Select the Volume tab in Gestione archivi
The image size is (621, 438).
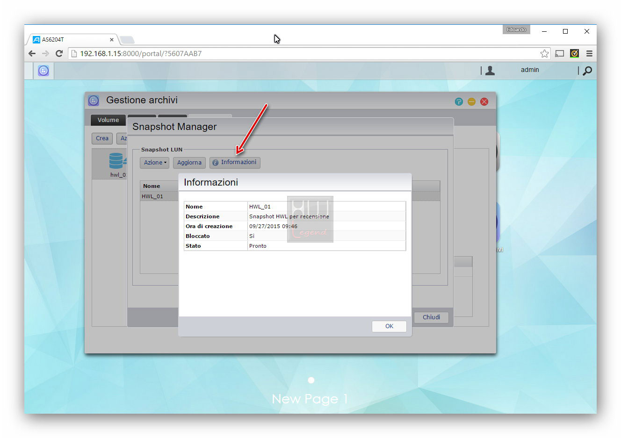click(x=108, y=120)
